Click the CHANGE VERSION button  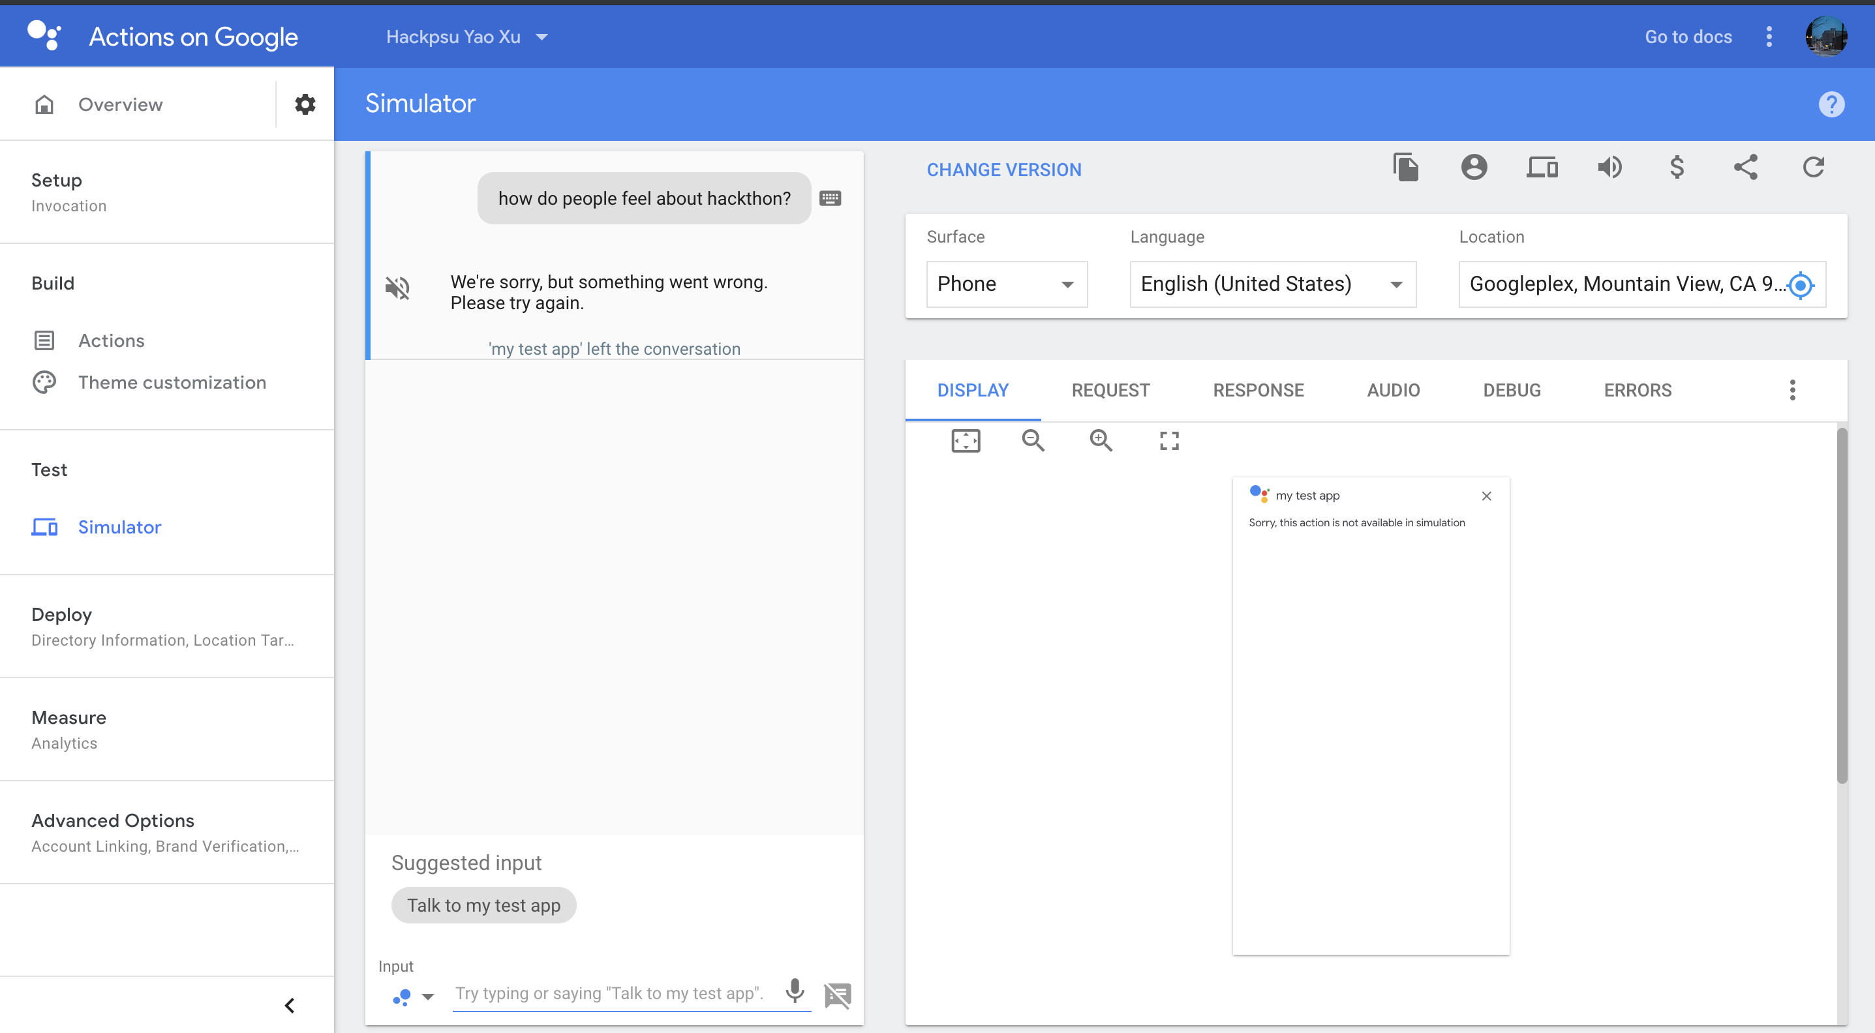(x=1004, y=170)
